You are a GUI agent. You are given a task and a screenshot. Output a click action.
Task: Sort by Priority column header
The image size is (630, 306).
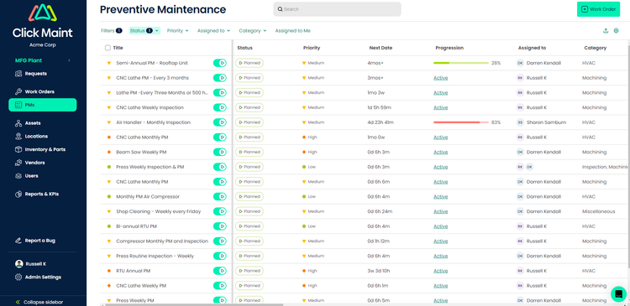(312, 48)
